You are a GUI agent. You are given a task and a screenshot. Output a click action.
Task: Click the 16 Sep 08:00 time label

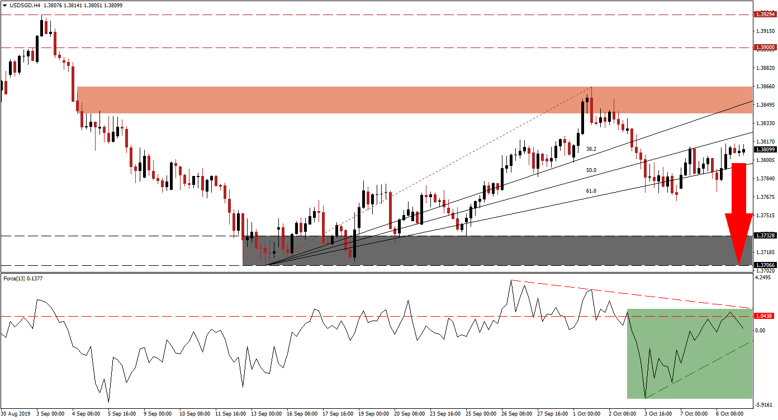(301, 415)
